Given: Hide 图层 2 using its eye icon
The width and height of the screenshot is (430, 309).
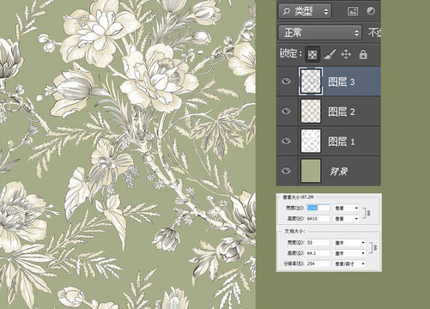Looking at the screenshot, I should [286, 111].
